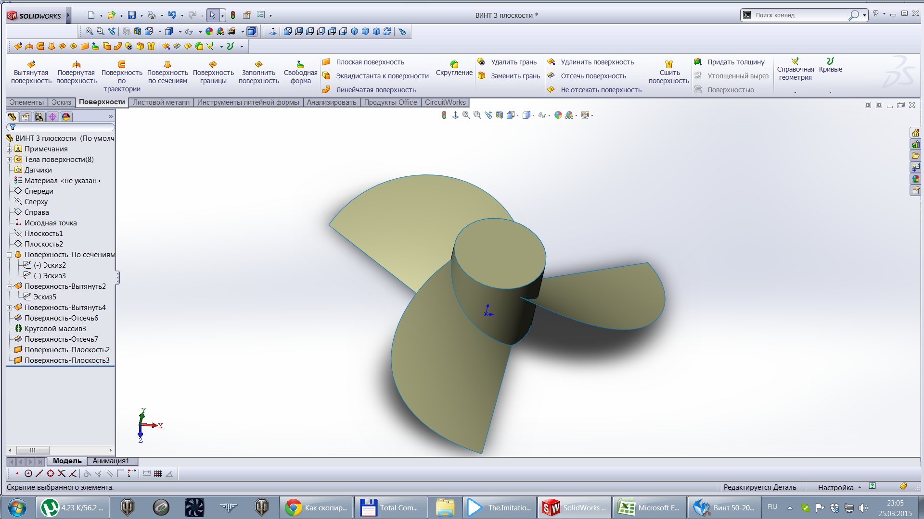Click the Zoom to Fit magnifier icon
This screenshot has height=519, width=924.
[x=89, y=32]
